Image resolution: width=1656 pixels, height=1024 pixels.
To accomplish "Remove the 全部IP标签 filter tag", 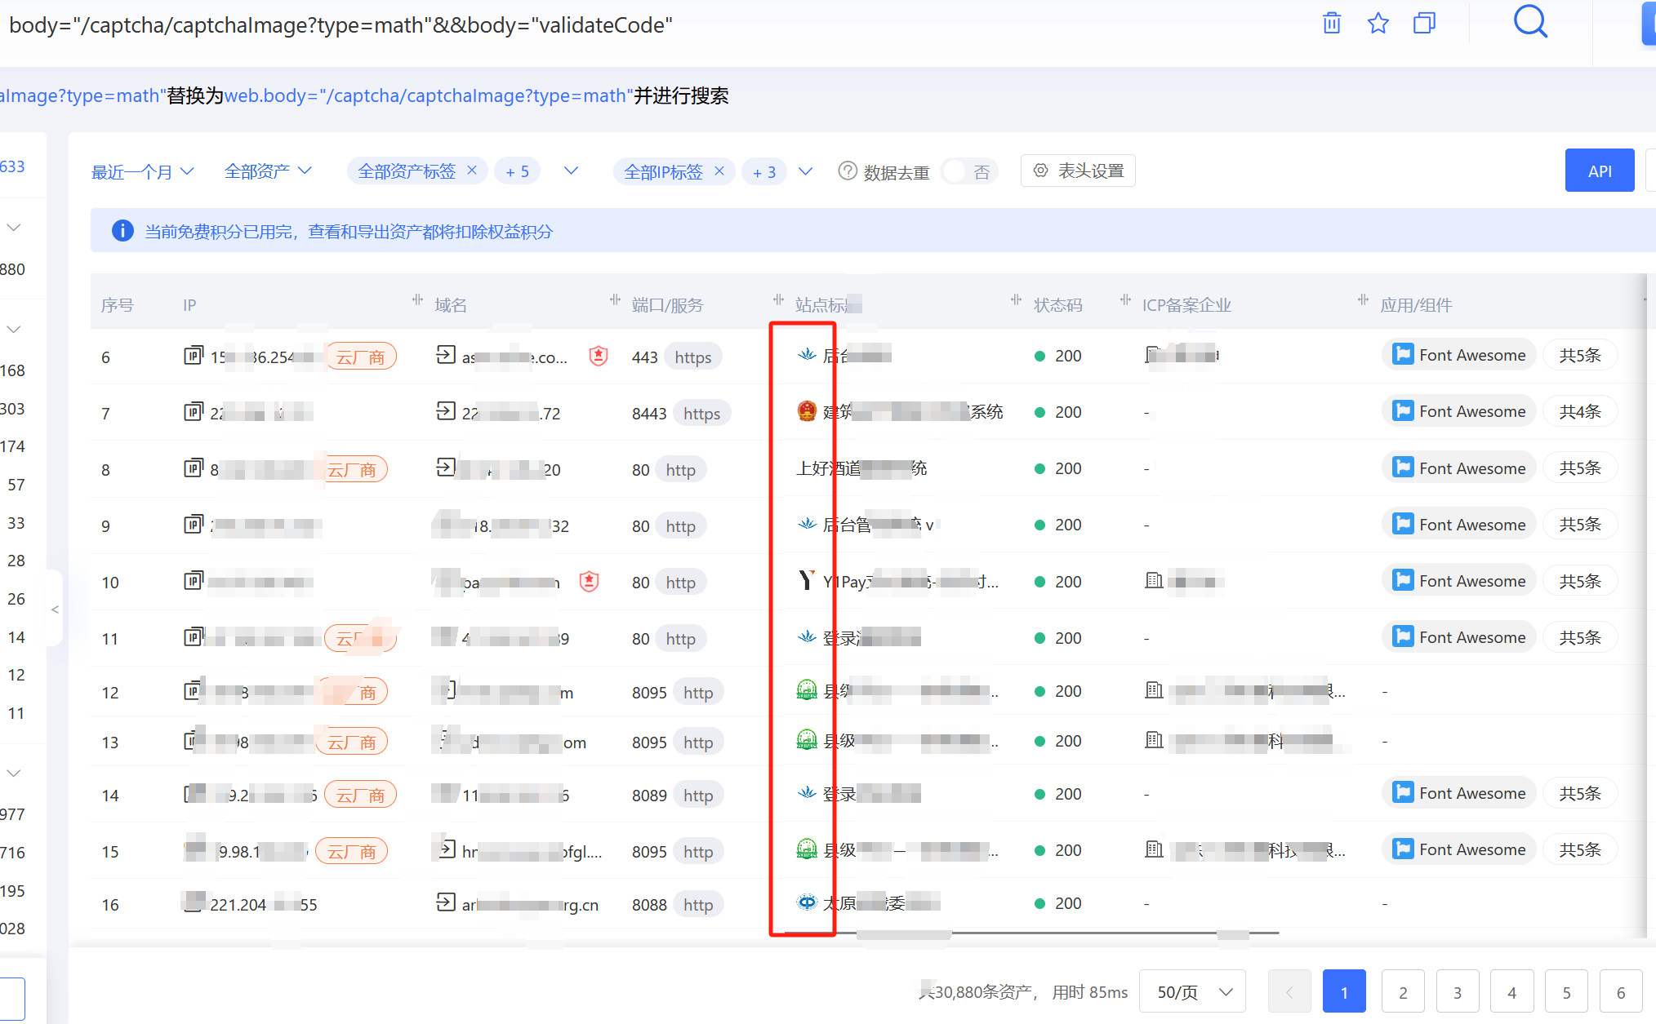I will (719, 171).
